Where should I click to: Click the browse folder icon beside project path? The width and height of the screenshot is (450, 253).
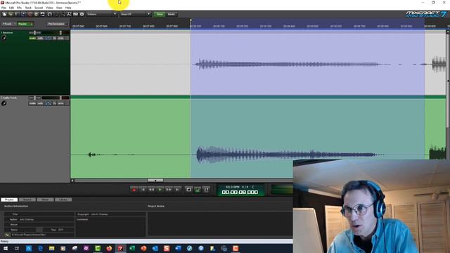click(x=7, y=235)
